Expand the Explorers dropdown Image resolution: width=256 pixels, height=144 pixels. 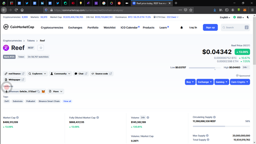click(37, 74)
